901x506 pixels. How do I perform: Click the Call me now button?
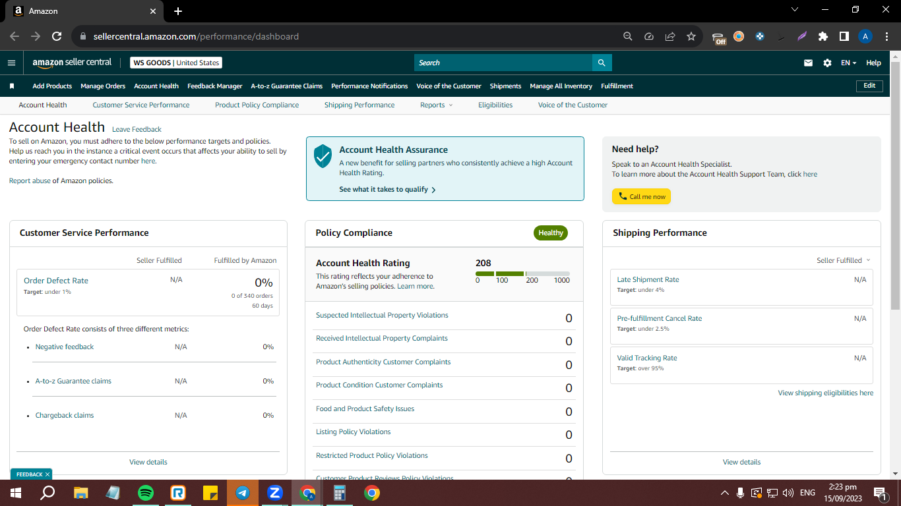[641, 196]
